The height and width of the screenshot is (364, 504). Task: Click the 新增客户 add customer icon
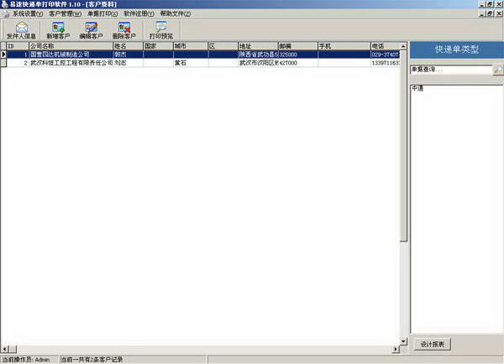tap(57, 31)
